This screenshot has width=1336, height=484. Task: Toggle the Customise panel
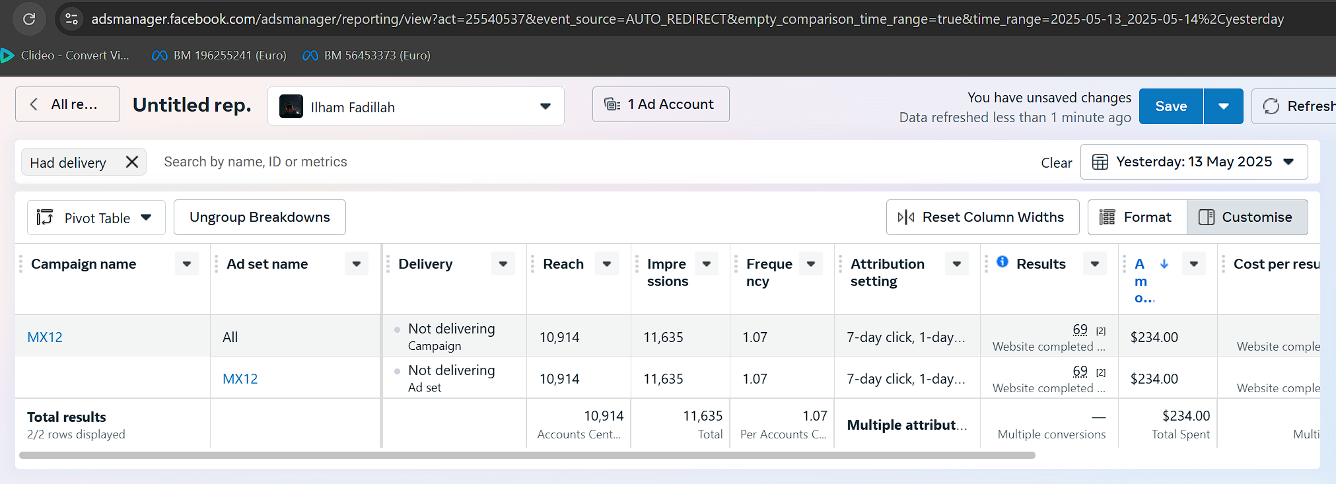(x=1246, y=217)
